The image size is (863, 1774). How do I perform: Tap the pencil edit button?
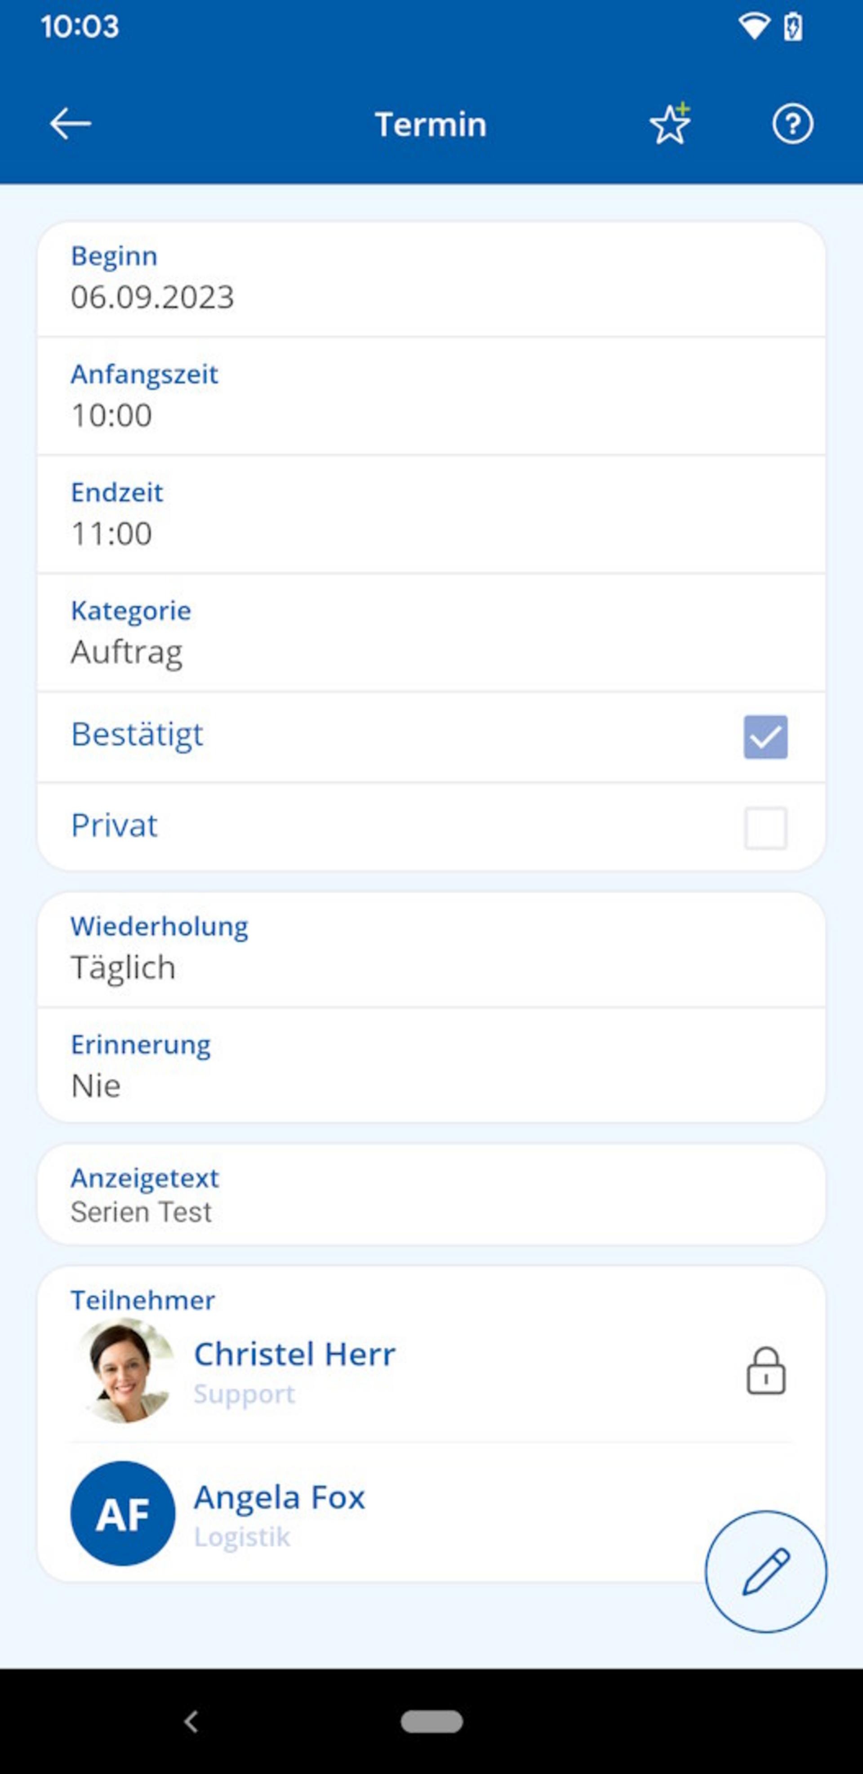(765, 1571)
